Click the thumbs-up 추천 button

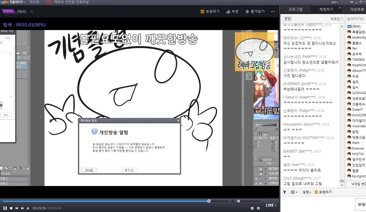[232, 11]
